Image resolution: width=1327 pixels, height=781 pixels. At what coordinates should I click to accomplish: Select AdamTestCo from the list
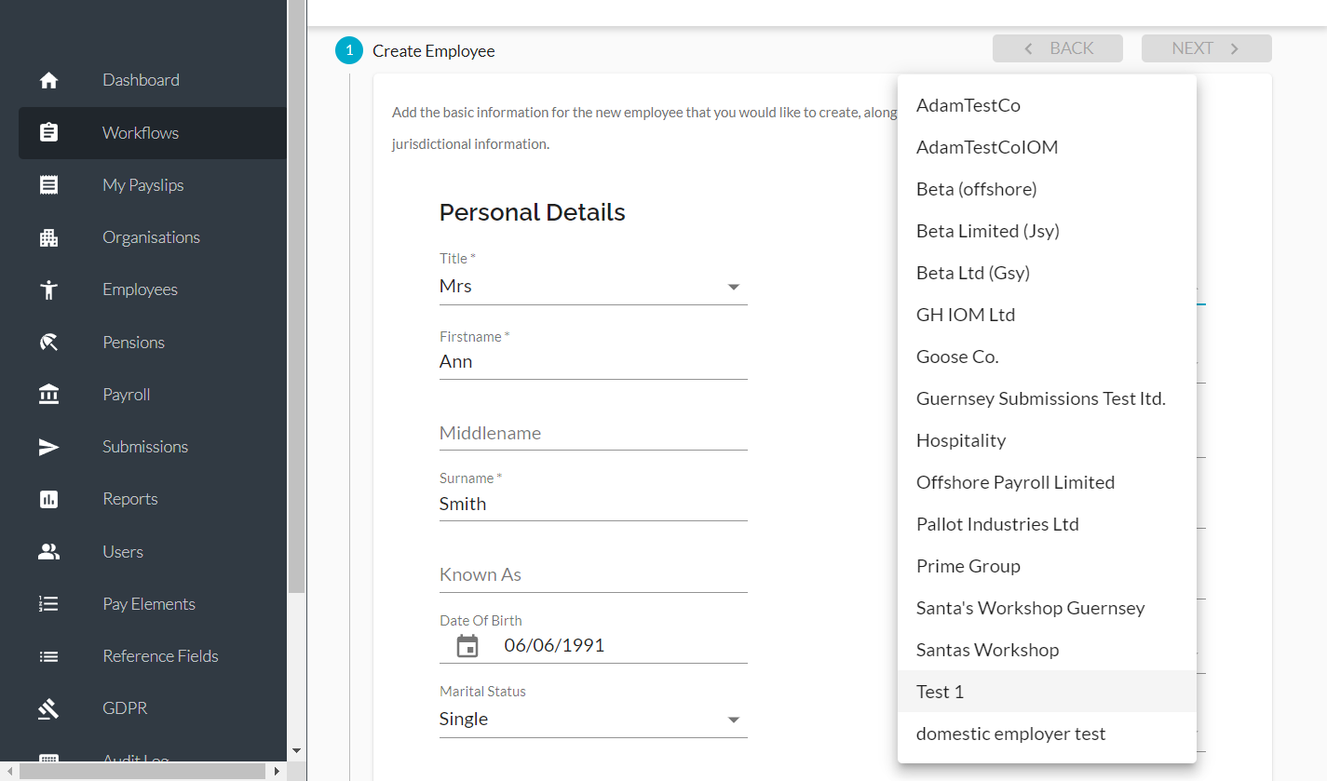tap(1047, 105)
